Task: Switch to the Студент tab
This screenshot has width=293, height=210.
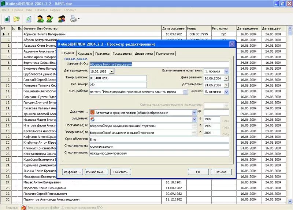Action: [x=68, y=53]
